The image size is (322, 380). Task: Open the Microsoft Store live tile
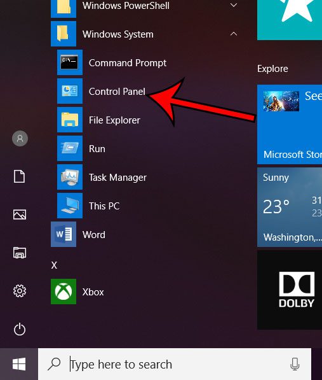(x=290, y=124)
